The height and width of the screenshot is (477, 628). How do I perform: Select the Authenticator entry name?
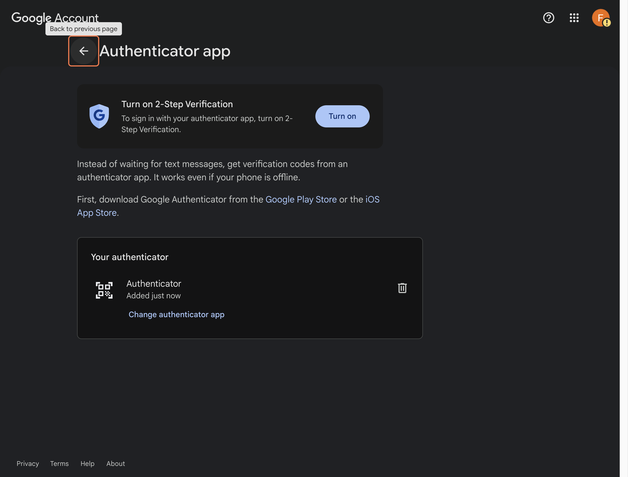click(x=154, y=283)
